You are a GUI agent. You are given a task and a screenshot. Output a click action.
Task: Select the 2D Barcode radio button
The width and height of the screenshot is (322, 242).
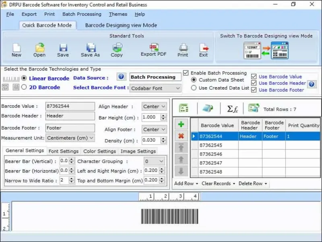24,87
